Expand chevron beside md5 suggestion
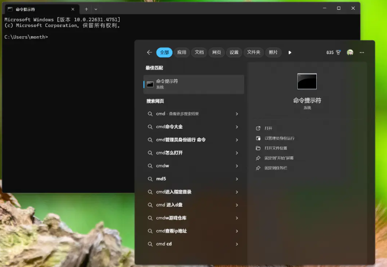This screenshot has width=387, height=267. coord(237,179)
